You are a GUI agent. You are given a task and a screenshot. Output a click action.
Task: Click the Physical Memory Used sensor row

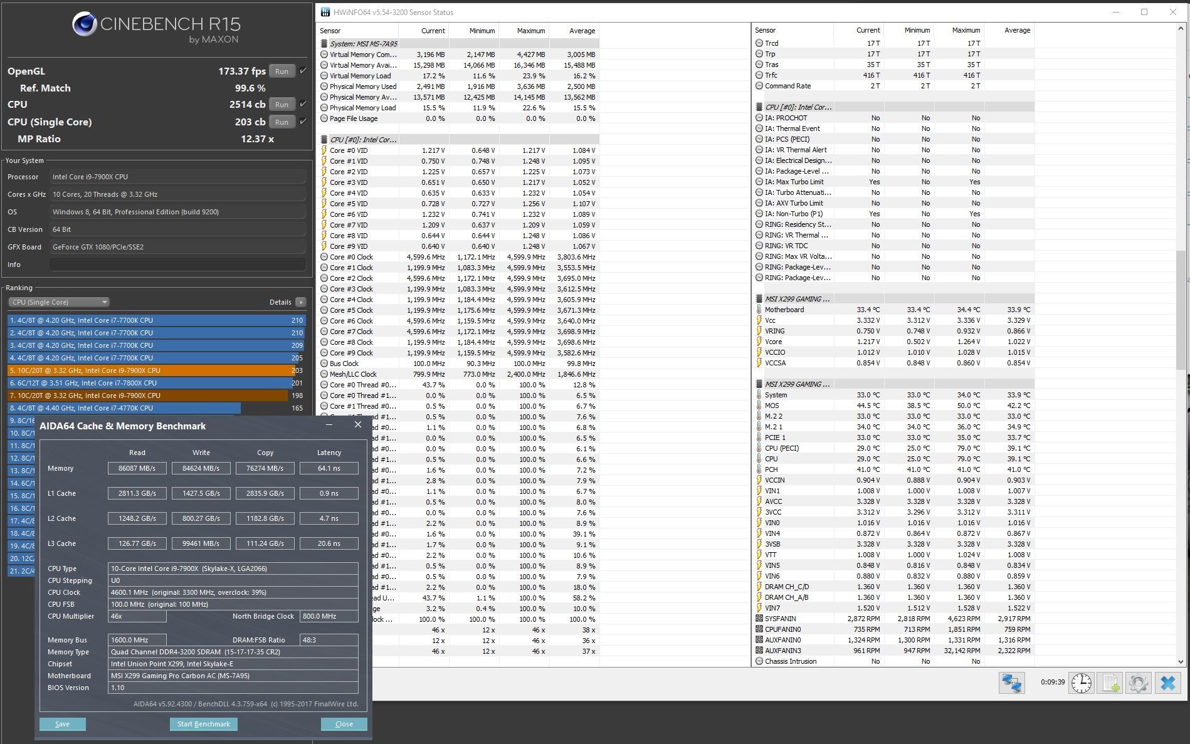458,86
